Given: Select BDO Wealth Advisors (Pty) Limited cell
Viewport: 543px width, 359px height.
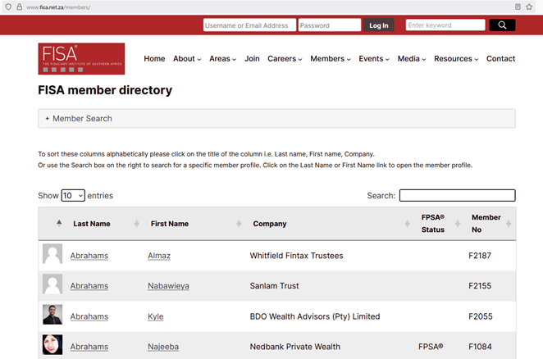Looking at the screenshot, I should coord(315,316).
